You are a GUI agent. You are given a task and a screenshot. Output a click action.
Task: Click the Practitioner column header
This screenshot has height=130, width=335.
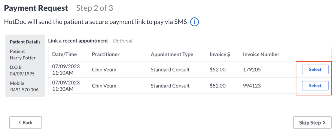click(x=105, y=54)
